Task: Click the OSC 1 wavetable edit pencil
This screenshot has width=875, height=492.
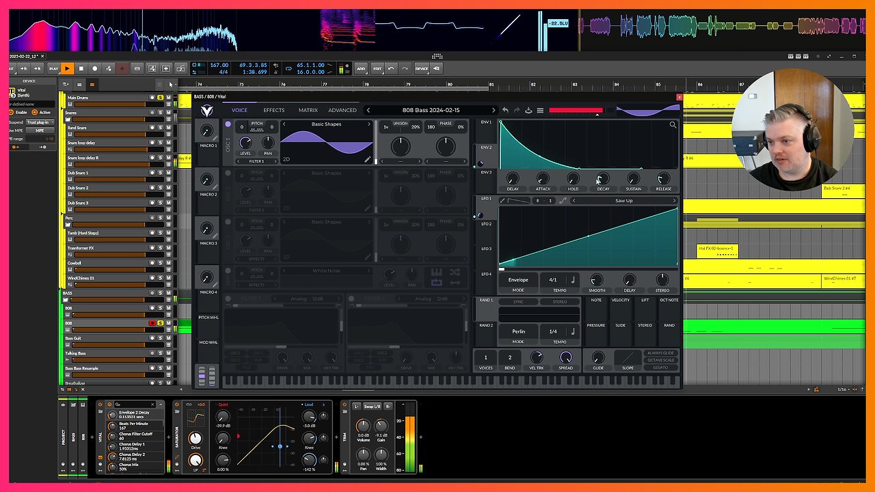Action: pyautogui.click(x=367, y=159)
